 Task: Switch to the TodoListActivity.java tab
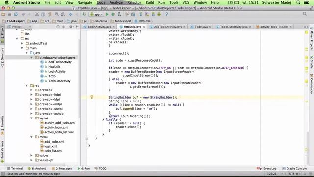point(234,27)
